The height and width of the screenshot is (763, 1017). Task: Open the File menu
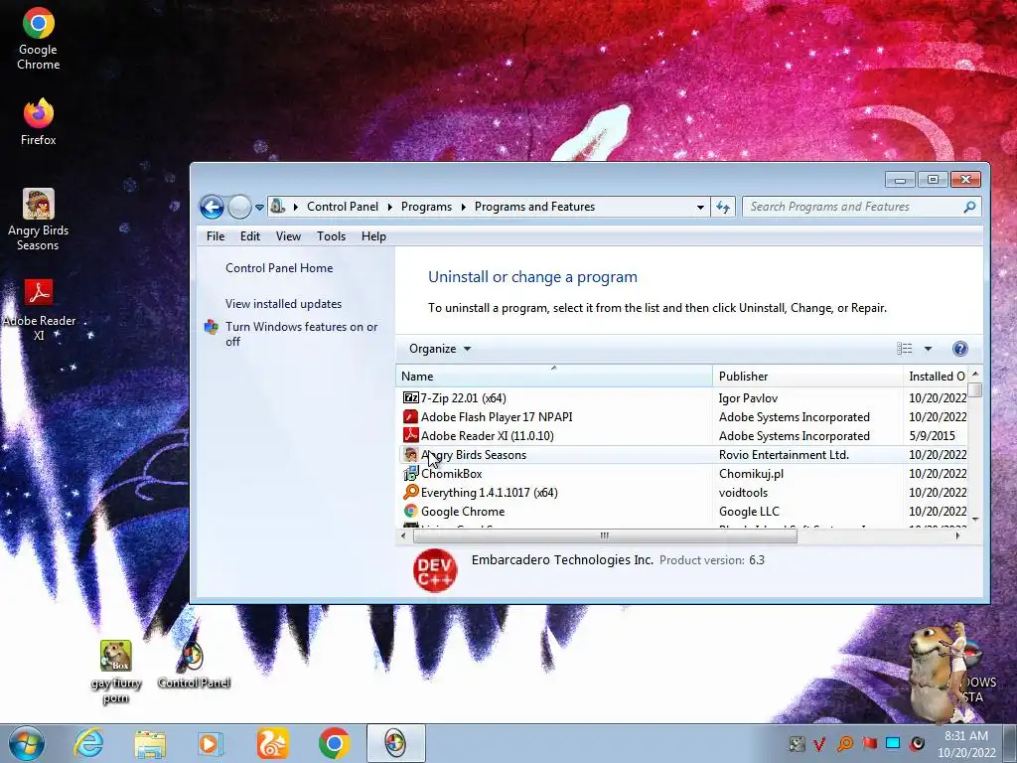(x=216, y=236)
